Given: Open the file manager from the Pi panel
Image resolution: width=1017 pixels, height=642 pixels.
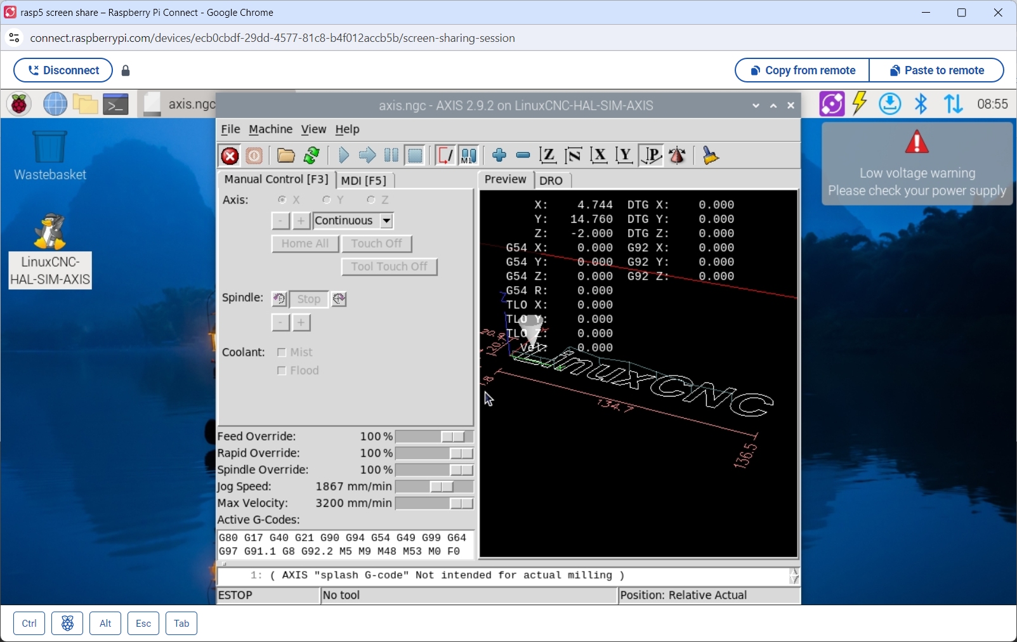Looking at the screenshot, I should pyautogui.click(x=86, y=104).
